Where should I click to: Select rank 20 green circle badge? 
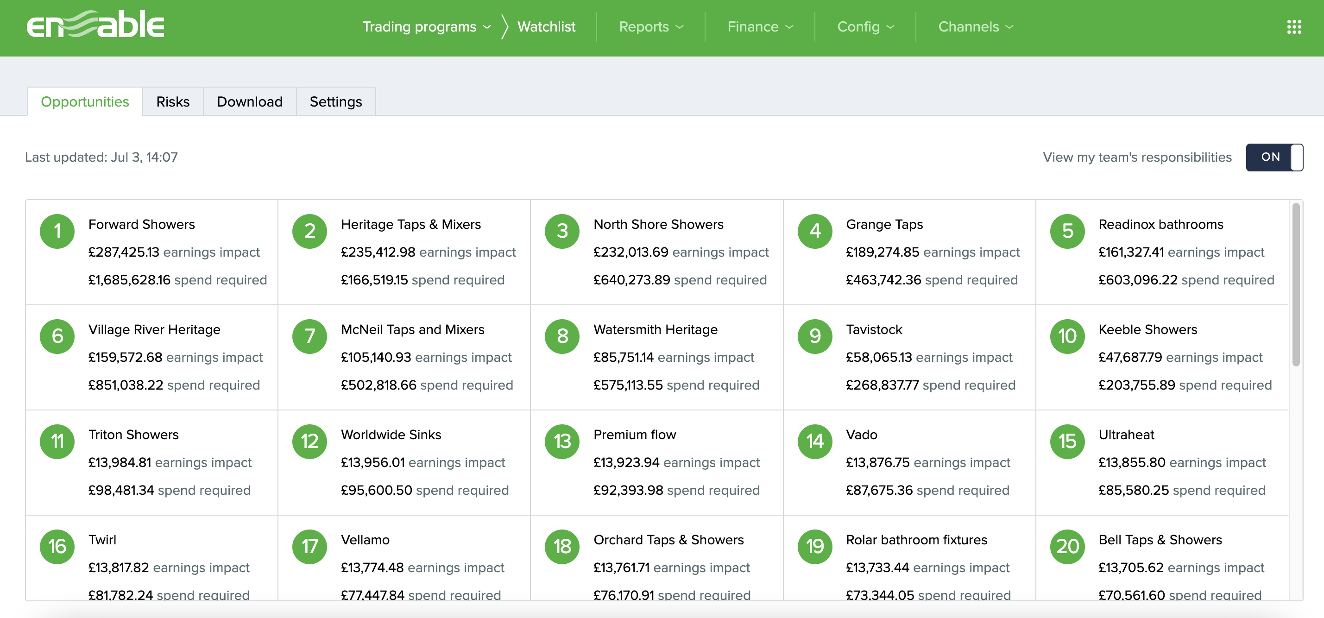pos(1067,547)
